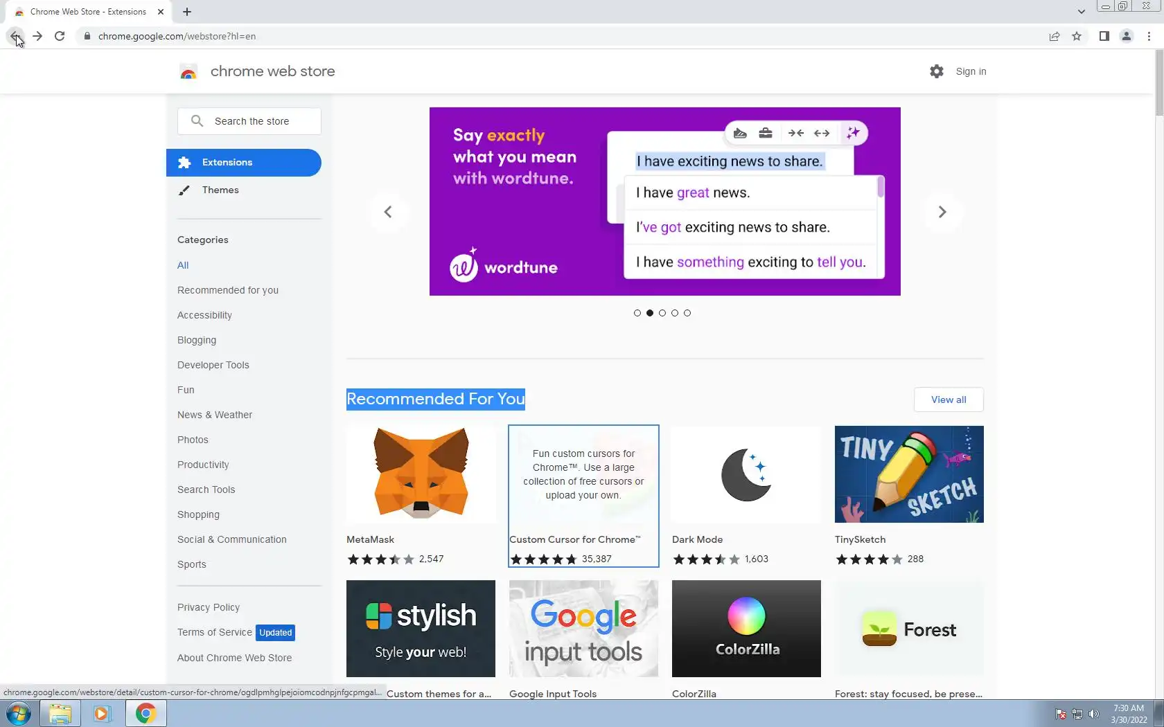The image size is (1164, 727).
Task: Select the second carousel dot
Action: point(650,313)
